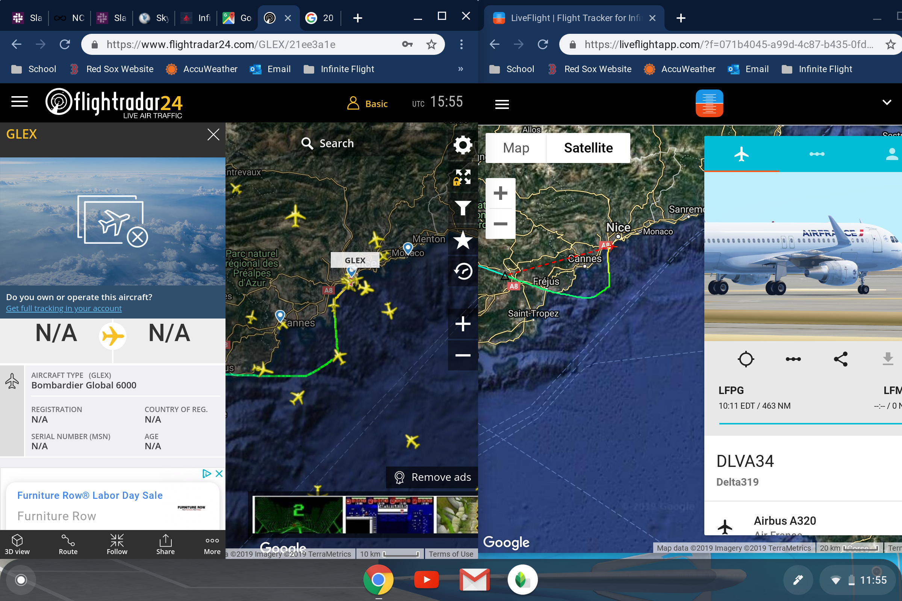Click the fullscreen map icon
Image resolution: width=902 pixels, height=601 pixels.
coord(463,177)
